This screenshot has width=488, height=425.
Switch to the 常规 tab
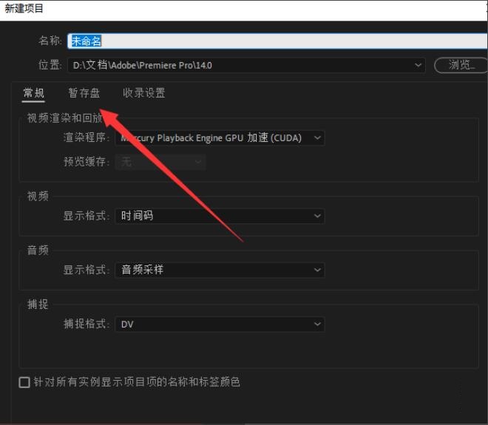click(x=33, y=93)
